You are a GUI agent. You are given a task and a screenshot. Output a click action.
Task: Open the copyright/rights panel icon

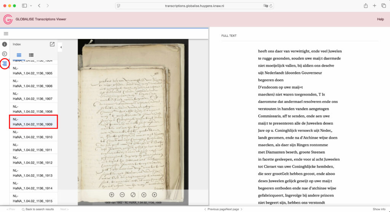5,54
